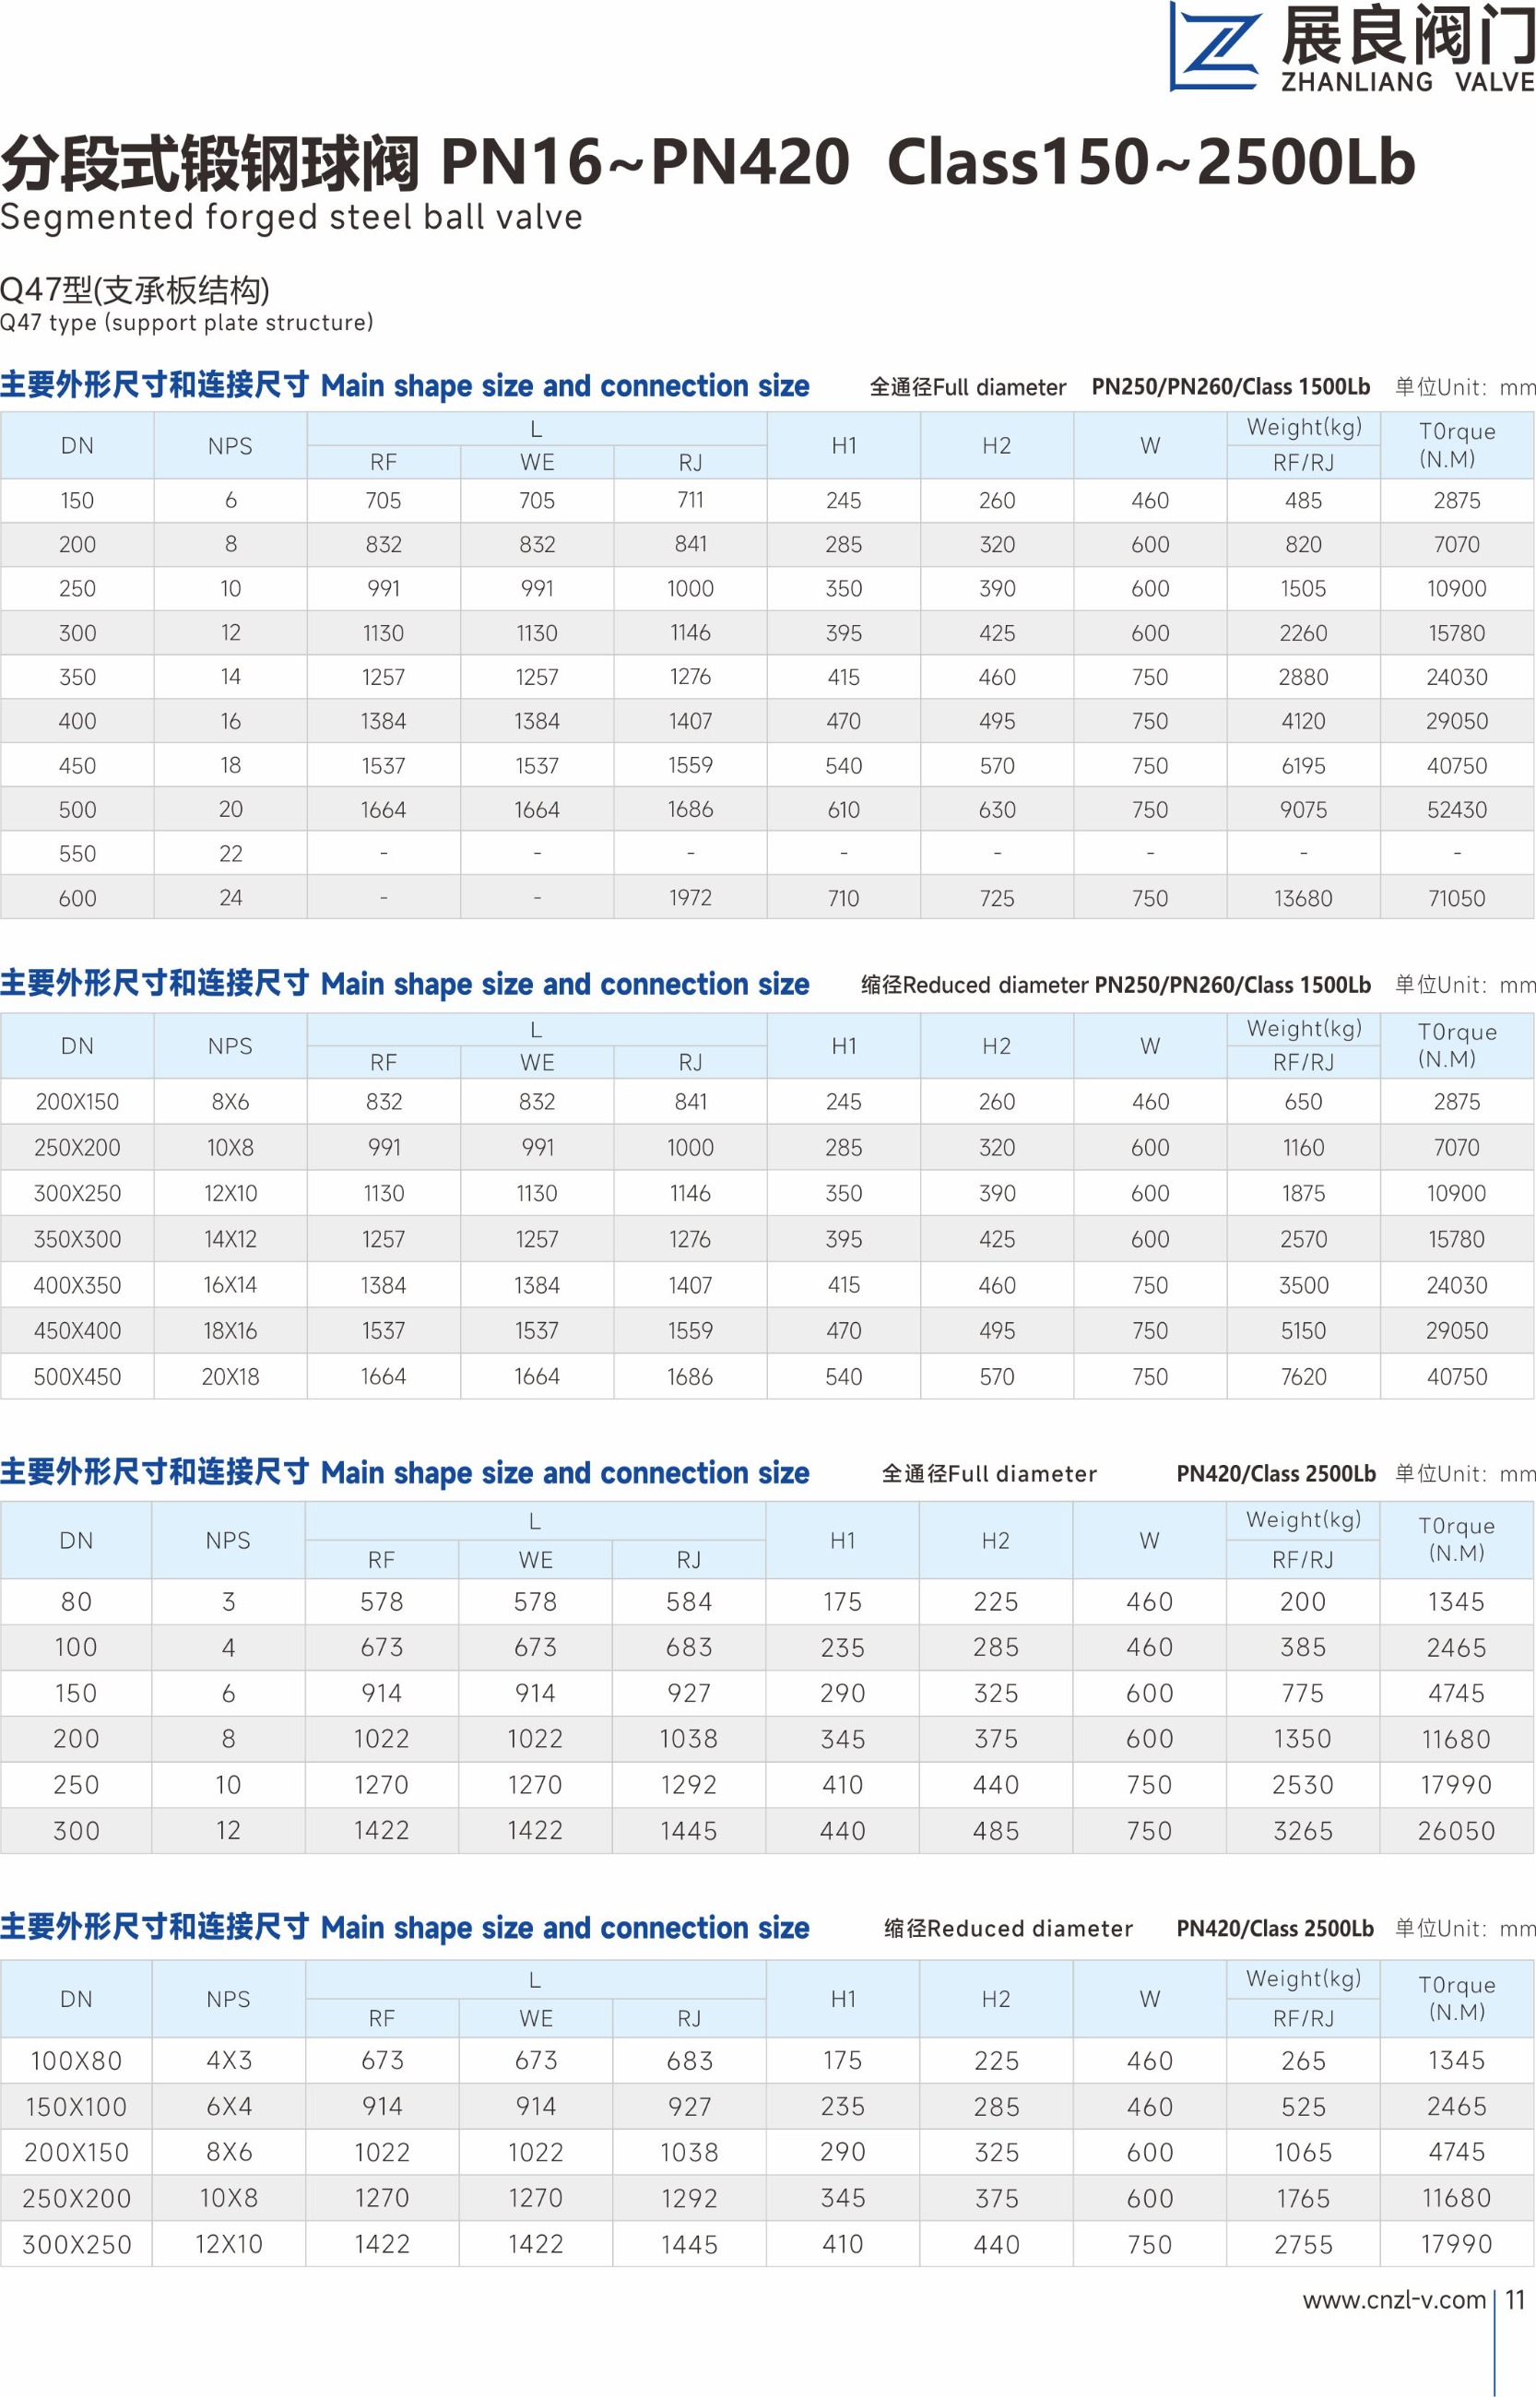1536x2397 pixels.
Task: Click the weight value 13680
Action: (1303, 898)
